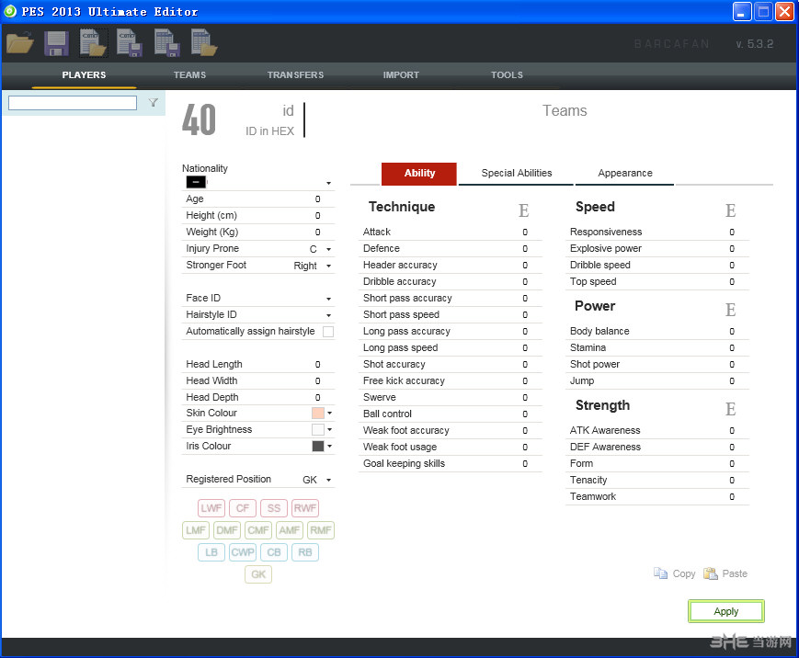Toggle the RMF position button

321,530
